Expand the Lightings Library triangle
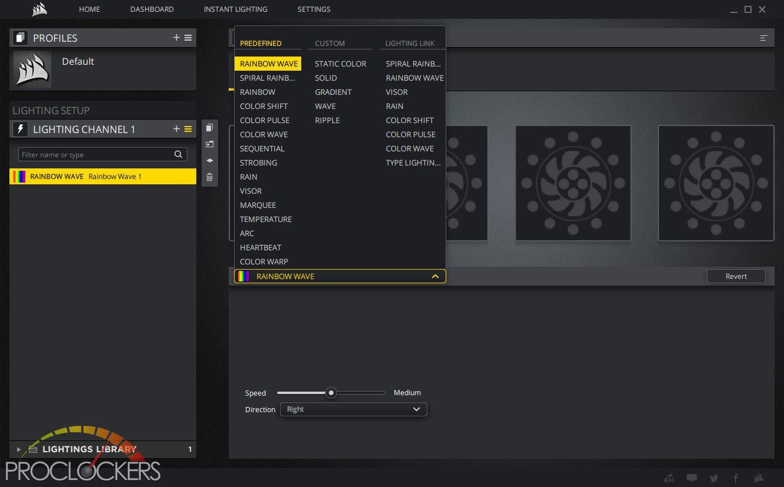The width and height of the screenshot is (784, 487). [x=19, y=449]
